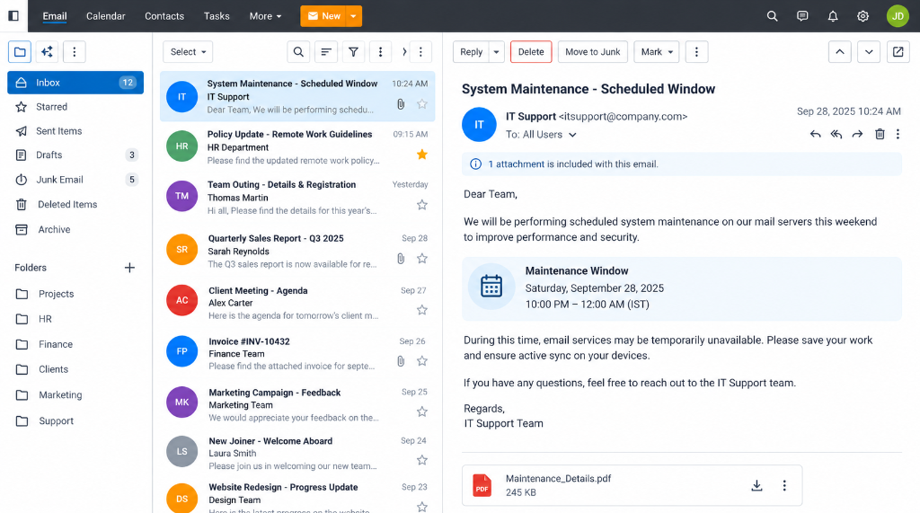This screenshot has width=920, height=513.
Task: Open the Inbox folder
Action: (75, 83)
